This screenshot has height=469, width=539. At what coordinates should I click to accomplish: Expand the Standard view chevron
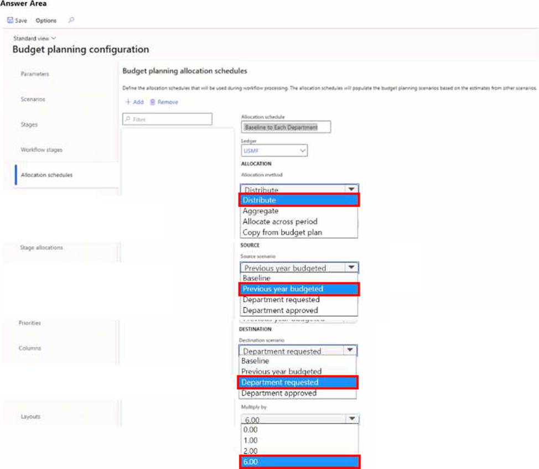point(54,39)
